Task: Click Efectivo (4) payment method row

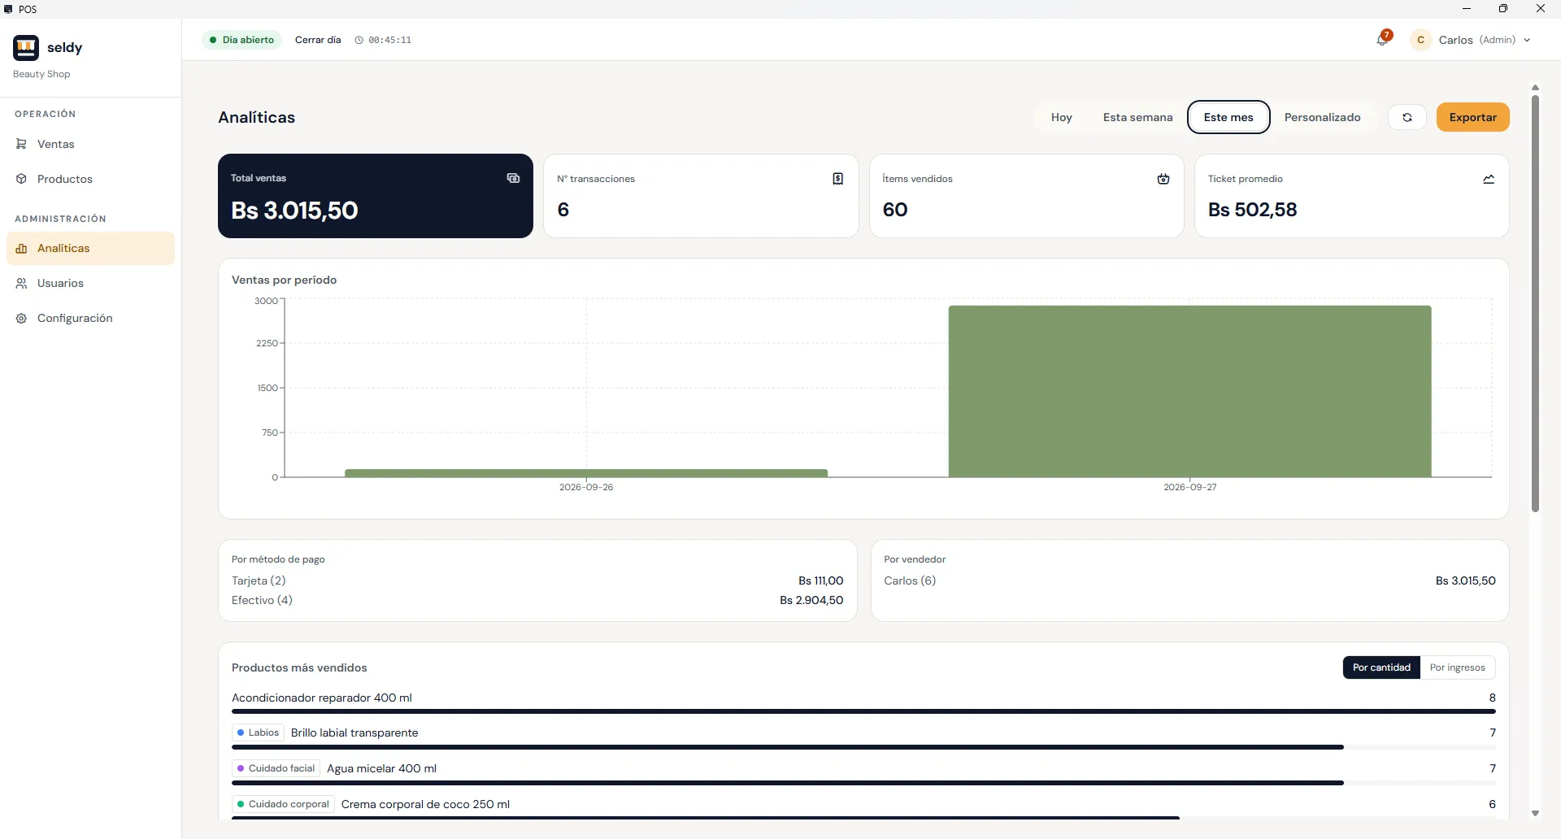Action: pos(537,600)
